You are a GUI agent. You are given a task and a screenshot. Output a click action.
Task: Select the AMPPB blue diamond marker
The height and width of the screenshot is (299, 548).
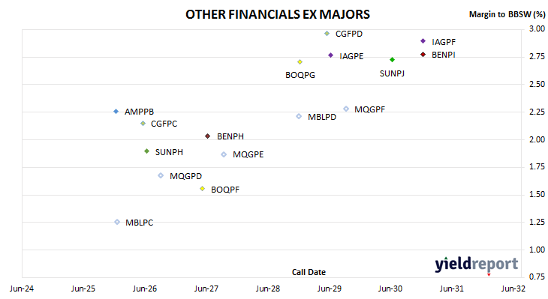click(x=116, y=112)
